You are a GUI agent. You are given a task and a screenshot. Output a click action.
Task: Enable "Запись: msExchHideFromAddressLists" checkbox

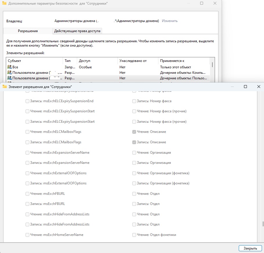[27, 225]
